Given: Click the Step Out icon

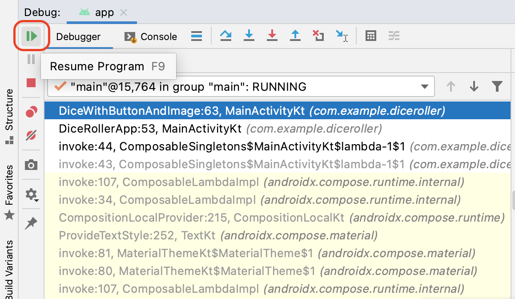Looking at the screenshot, I should [x=295, y=36].
